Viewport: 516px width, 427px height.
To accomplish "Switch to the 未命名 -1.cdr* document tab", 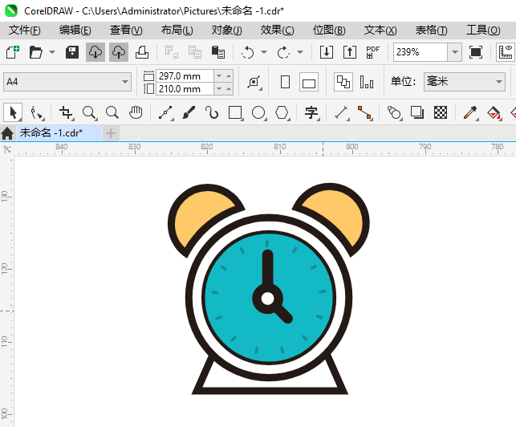I will tap(59, 133).
